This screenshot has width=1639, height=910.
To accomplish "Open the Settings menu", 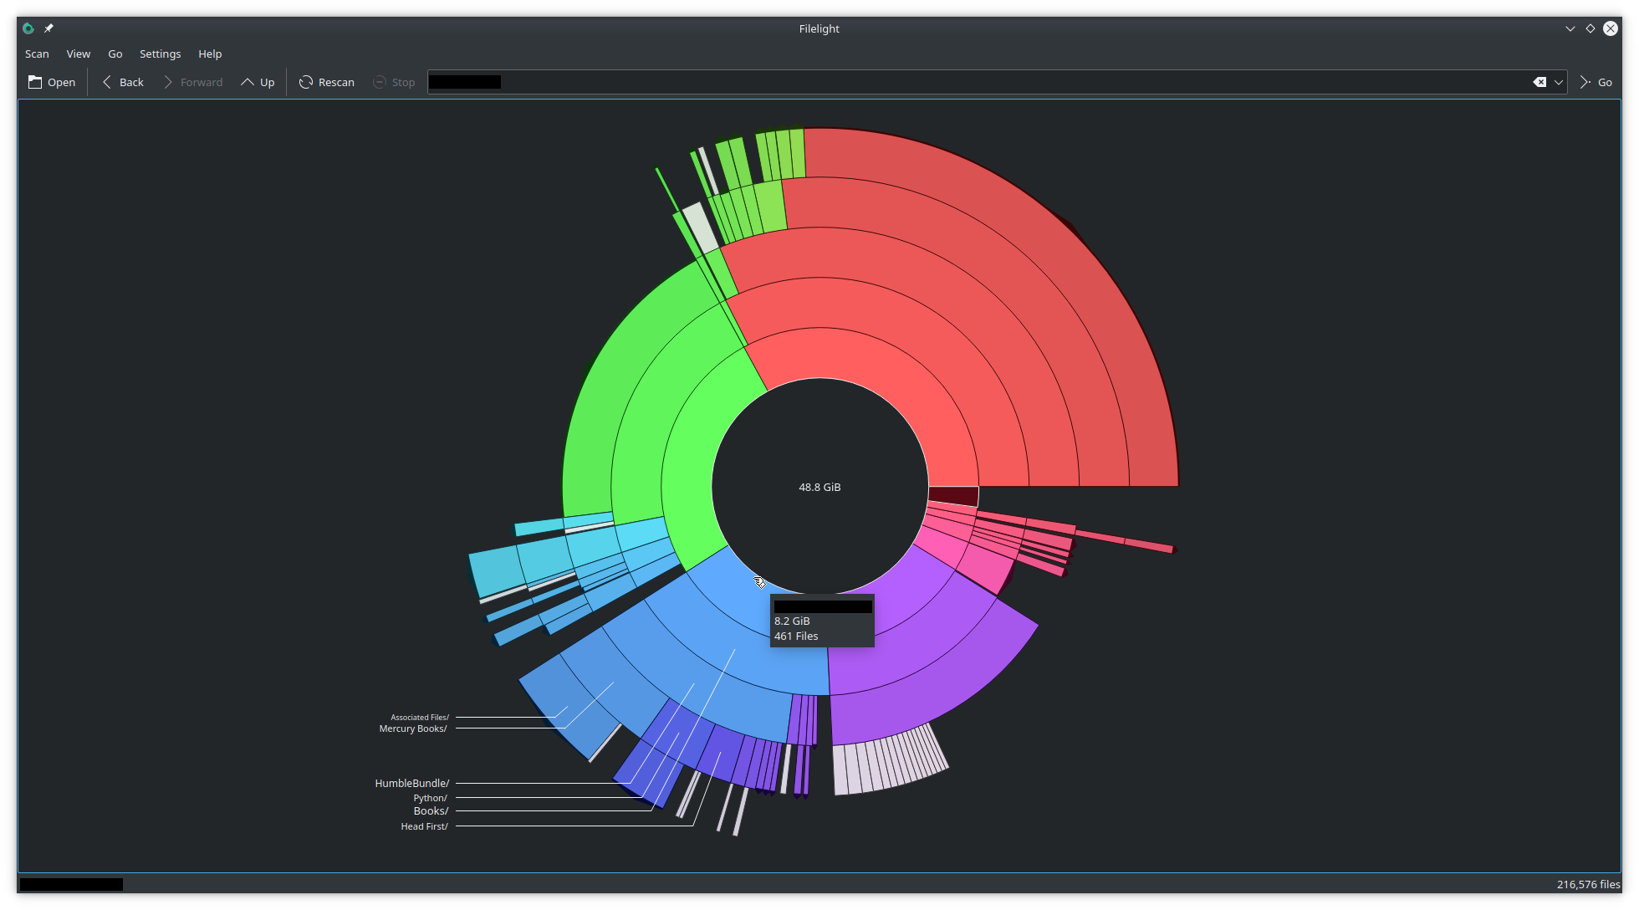I will coord(160,54).
